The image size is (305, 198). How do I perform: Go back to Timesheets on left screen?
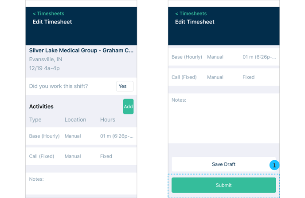click(x=48, y=14)
